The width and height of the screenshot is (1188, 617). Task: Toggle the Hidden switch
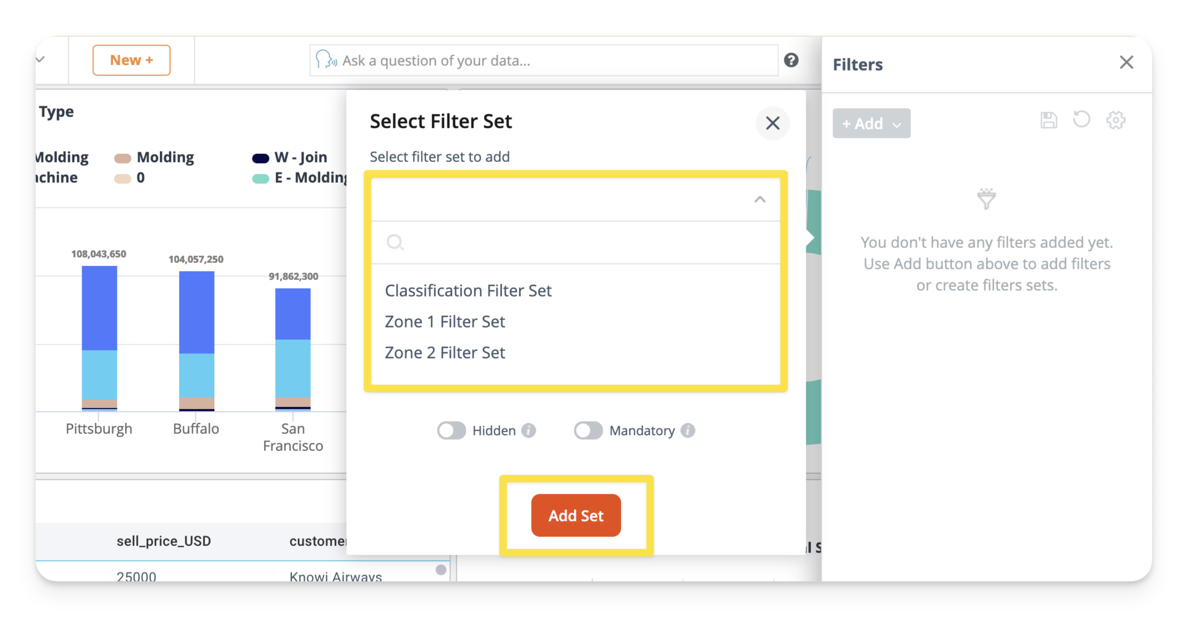click(452, 431)
